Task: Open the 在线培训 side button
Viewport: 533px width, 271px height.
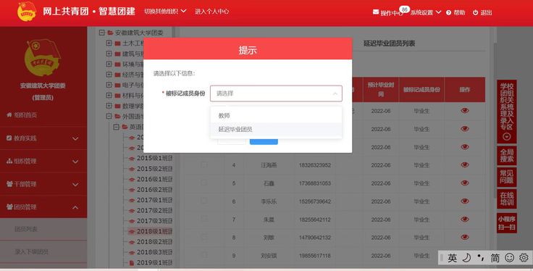Action: click(x=506, y=199)
